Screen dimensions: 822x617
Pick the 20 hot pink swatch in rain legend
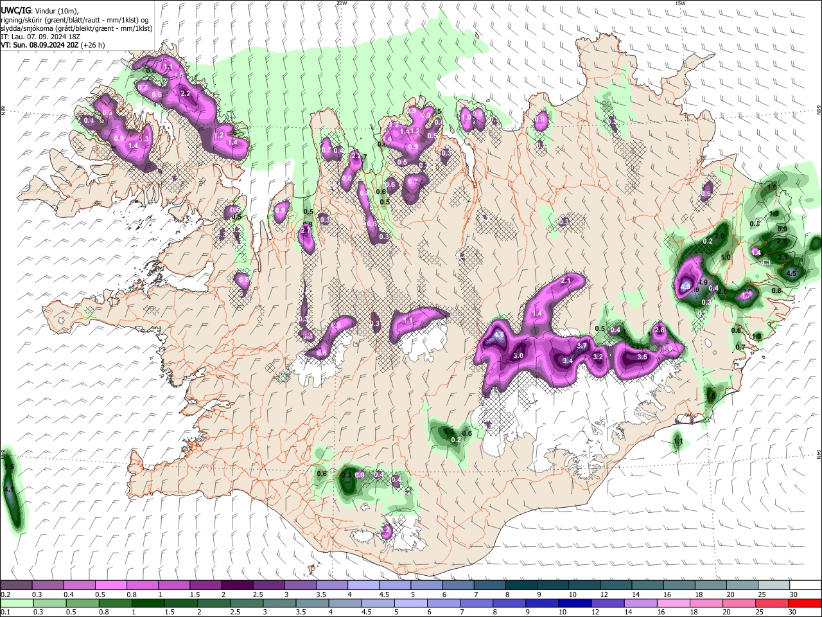coord(741,603)
